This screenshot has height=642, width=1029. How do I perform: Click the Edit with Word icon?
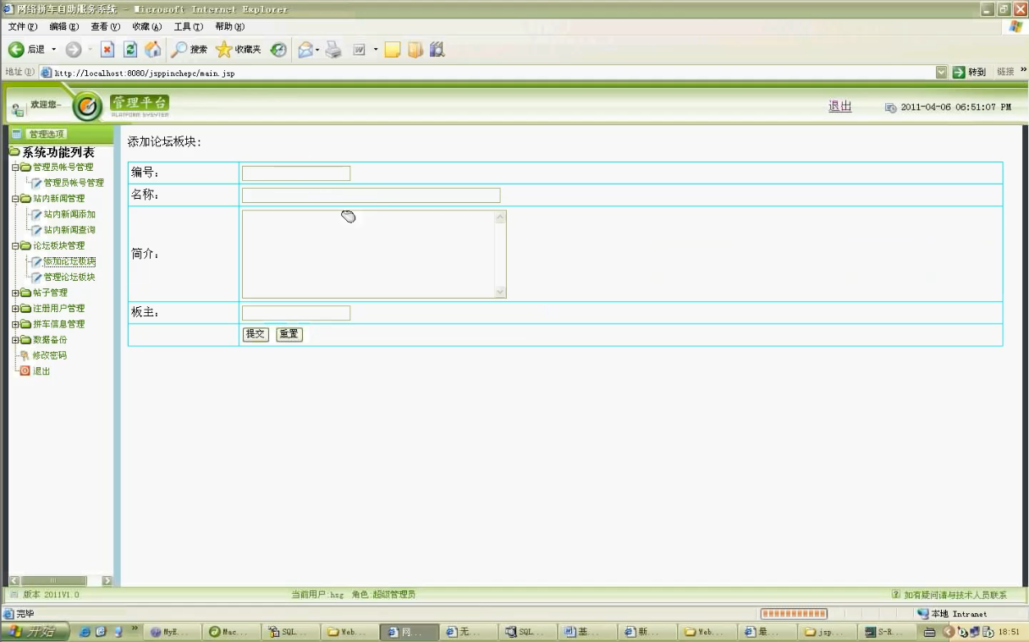tap(359, 50)
